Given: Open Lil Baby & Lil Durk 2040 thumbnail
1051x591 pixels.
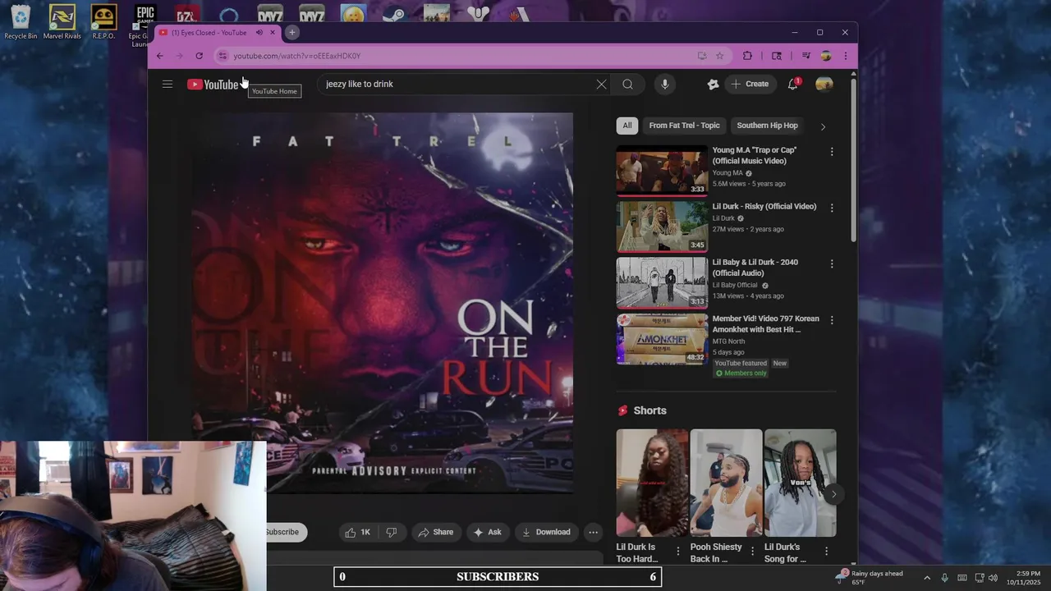Looking at the screenshot, I should pos(662,283).
